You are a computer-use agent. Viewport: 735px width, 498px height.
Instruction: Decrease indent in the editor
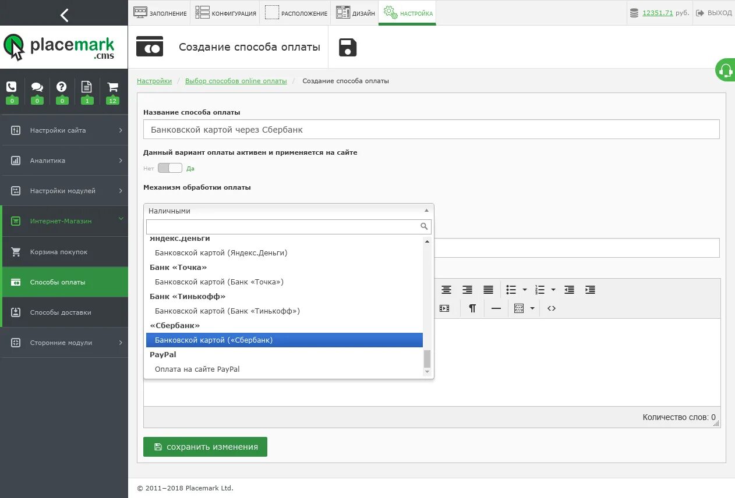[569, 290]
